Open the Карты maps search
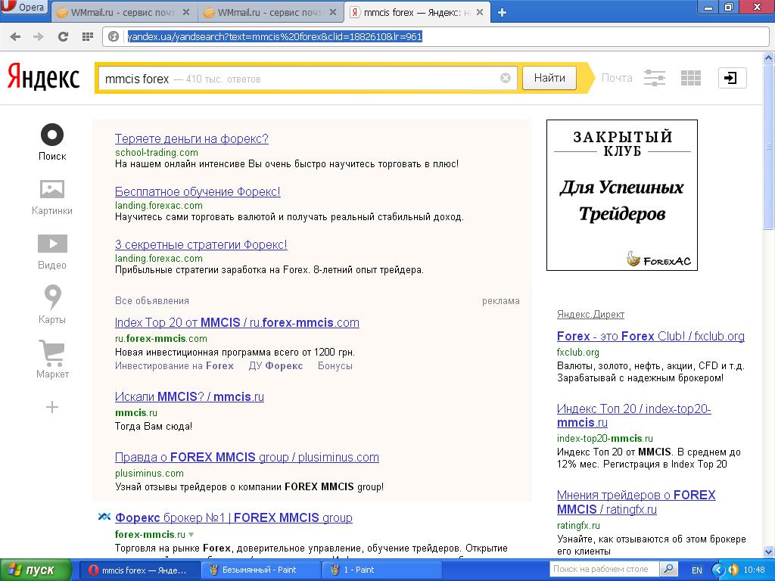Screen dimensions: 775x581 click(x=52, y=305)
